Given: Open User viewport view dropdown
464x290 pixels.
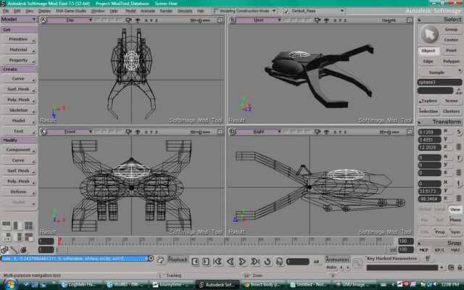Looking at the screenshot, I should 259,20.
